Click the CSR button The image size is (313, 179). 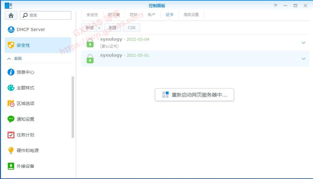pyautogui.click(x=132, y=28)
